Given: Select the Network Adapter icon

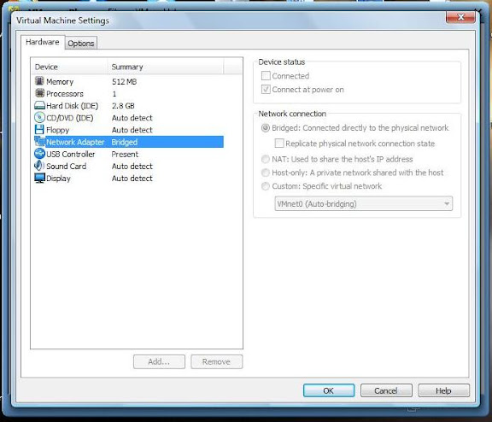Looking at the screenshot, I should 39,142.
